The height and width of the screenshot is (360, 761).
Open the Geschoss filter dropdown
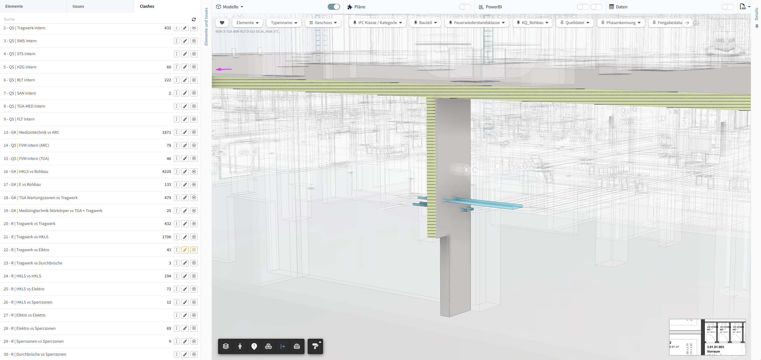click(x=323, y=22)
